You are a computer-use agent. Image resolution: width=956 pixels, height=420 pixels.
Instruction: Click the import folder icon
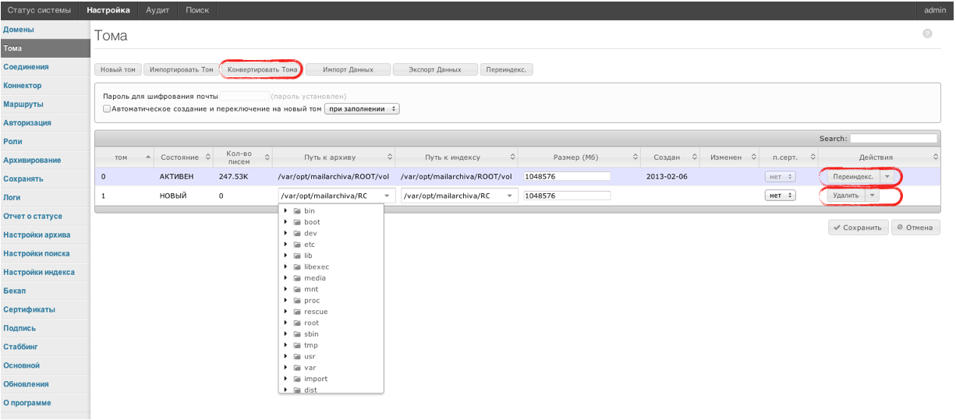[297, 379]
